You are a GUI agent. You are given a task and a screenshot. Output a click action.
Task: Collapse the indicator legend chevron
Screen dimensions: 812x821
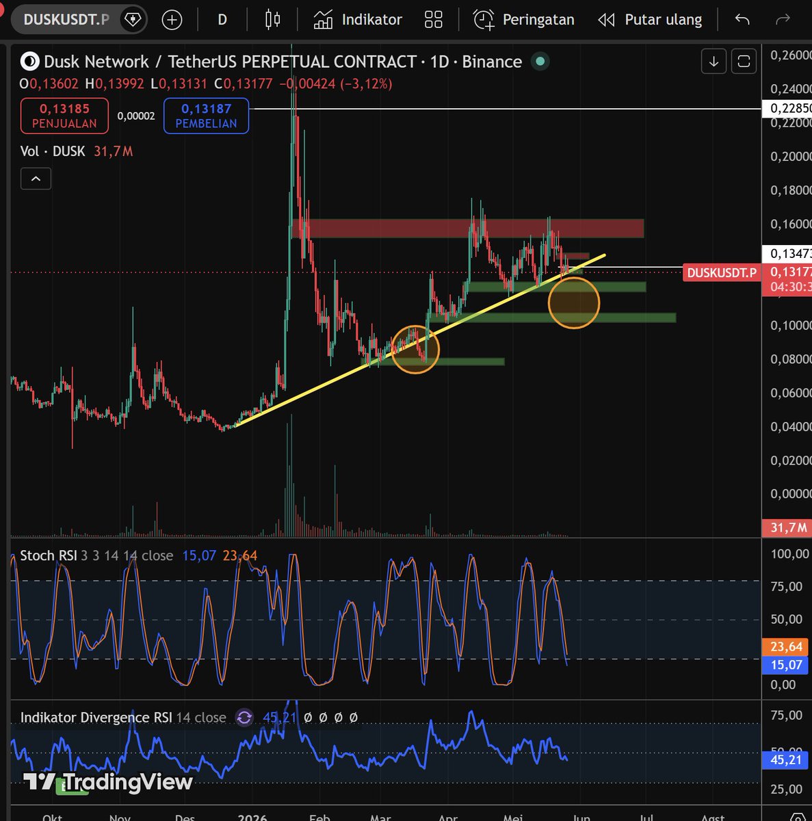pyautogui.click(x=36, y=179)
